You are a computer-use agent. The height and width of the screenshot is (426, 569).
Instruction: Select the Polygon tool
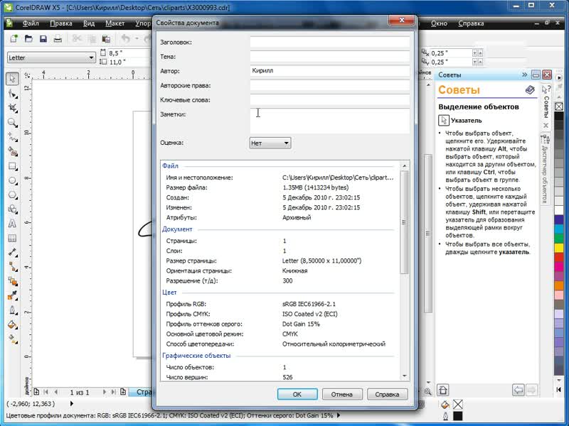point(12,195)
